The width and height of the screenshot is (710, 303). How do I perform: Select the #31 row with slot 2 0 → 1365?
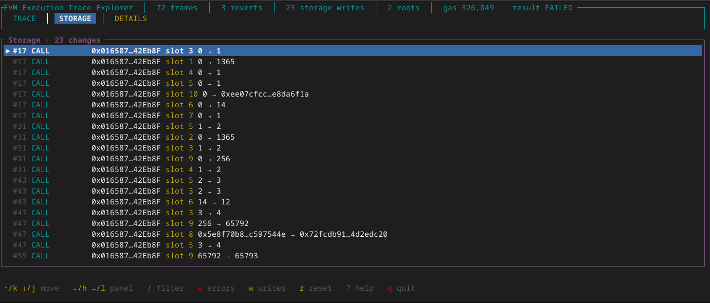[353, 137]
